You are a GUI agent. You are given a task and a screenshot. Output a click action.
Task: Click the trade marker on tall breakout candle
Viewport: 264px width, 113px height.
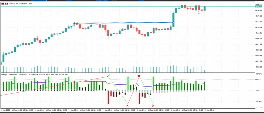(174, 22)
